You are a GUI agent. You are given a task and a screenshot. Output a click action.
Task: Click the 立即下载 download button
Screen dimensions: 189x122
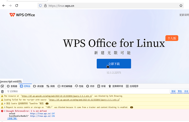tap(114, 64)
